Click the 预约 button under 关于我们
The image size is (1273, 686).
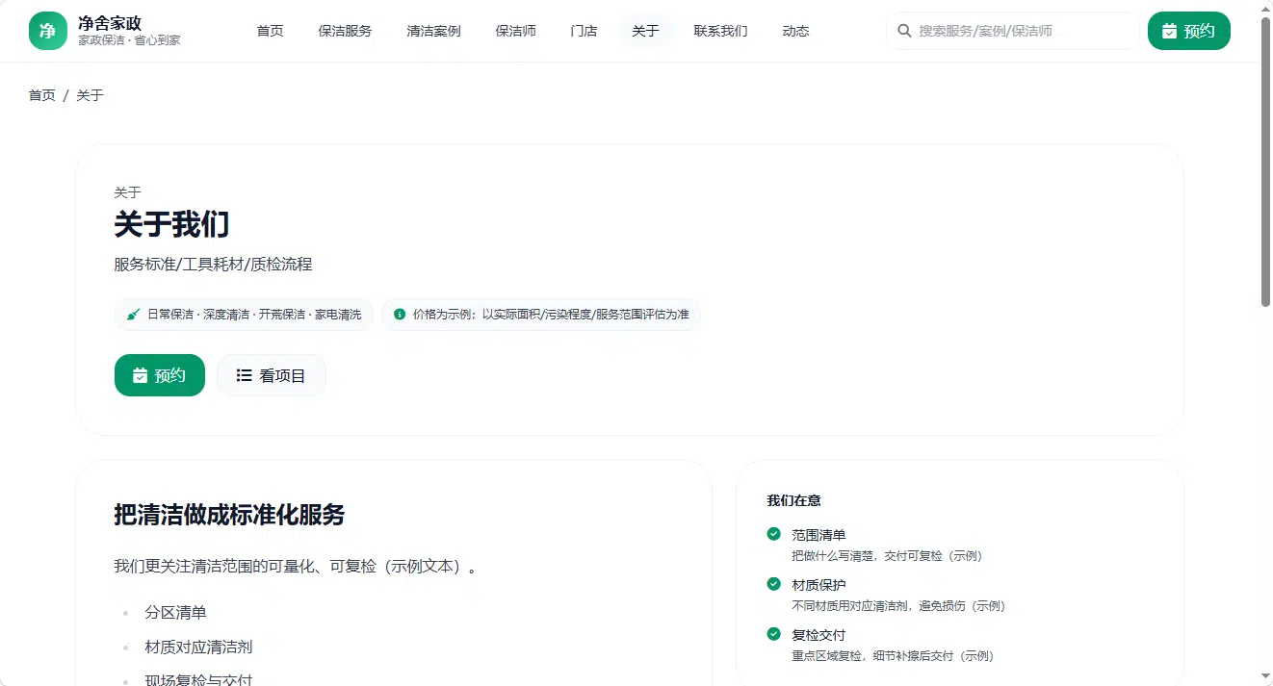point(160,375)
